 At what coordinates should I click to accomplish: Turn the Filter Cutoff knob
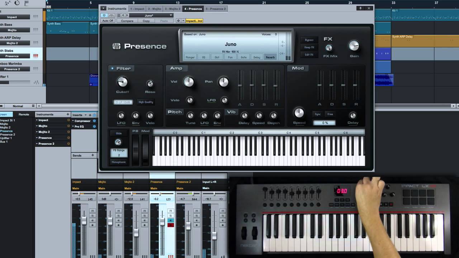click(x=122, y=82)
